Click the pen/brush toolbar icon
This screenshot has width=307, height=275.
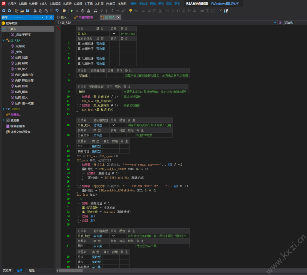(221, 11)
